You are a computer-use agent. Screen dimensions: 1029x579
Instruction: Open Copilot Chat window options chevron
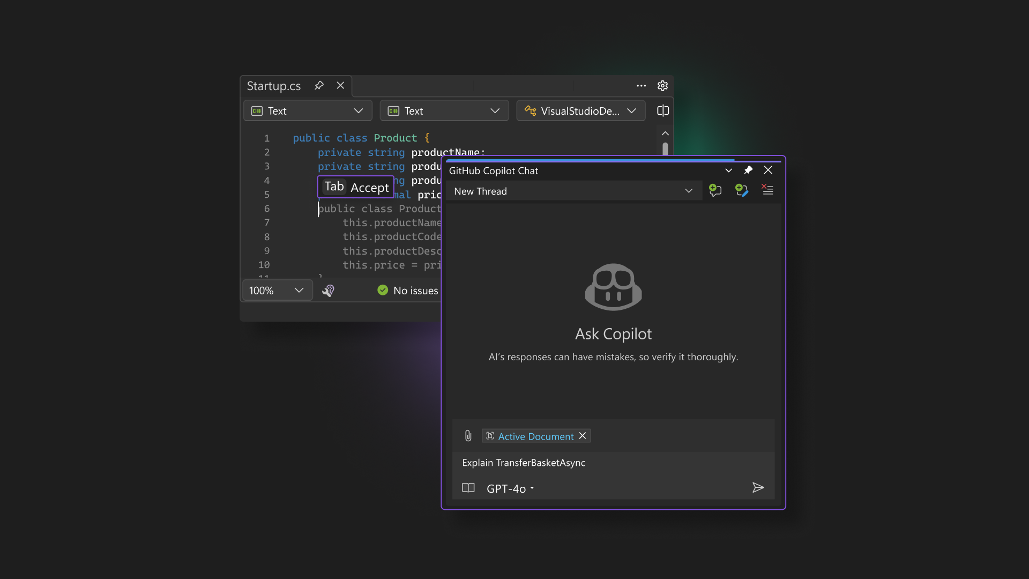coord(728,170)
